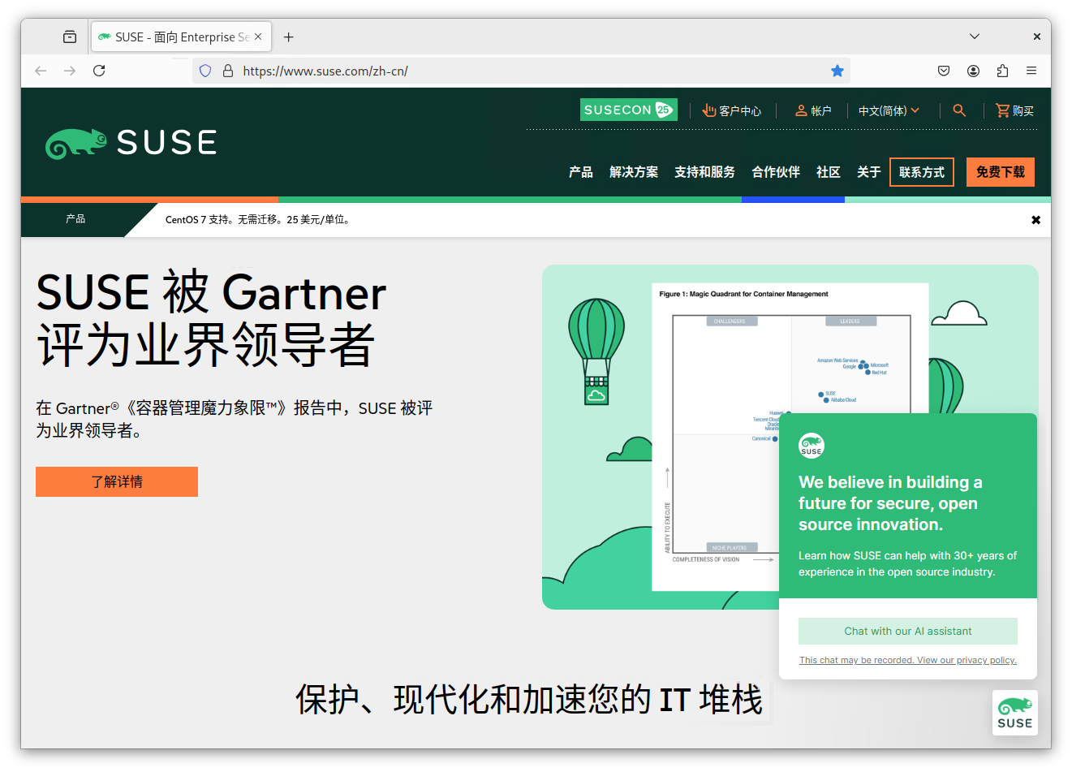Expand the list all tabs chevron

click(x=975, y=37)
